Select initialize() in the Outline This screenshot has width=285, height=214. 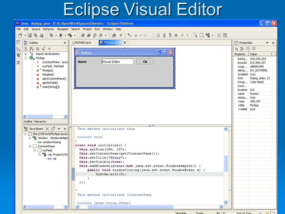tap(48, 75)
